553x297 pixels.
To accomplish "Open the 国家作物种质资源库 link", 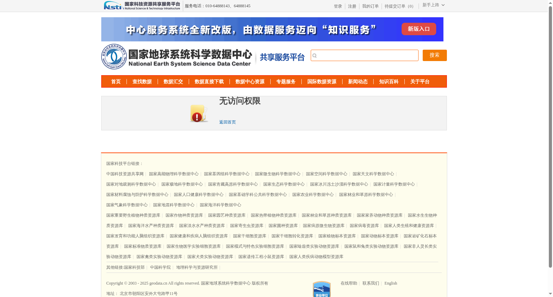I will pyautogui.click(x=184, y=216).
